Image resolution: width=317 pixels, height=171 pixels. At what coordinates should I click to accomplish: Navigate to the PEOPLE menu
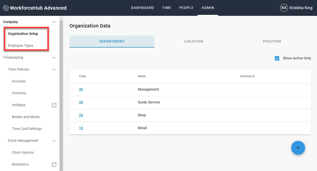[x=186, y=8]
